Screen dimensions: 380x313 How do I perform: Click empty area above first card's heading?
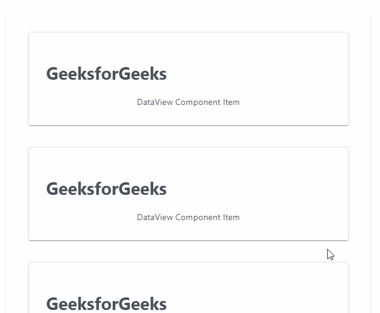[188, 49]
